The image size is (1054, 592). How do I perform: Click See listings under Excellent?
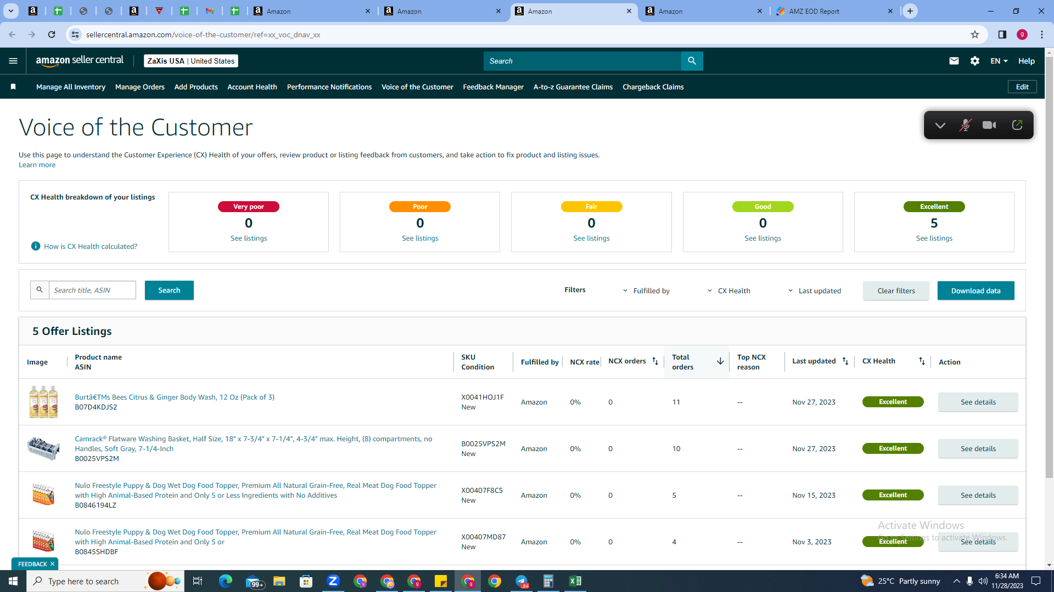pyautogui.click(x=934, y=238)
